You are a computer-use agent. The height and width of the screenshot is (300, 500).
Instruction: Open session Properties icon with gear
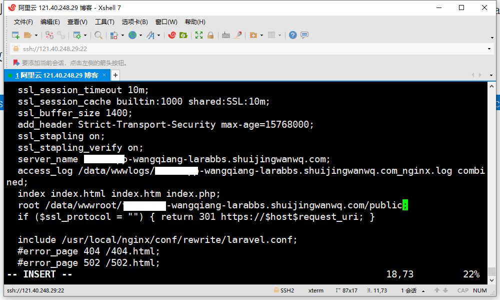click(x=77, y=35)
